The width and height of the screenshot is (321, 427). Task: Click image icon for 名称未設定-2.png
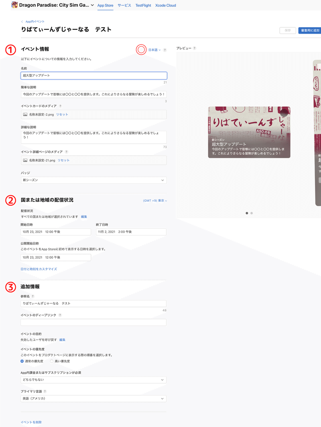pos(25,115)
